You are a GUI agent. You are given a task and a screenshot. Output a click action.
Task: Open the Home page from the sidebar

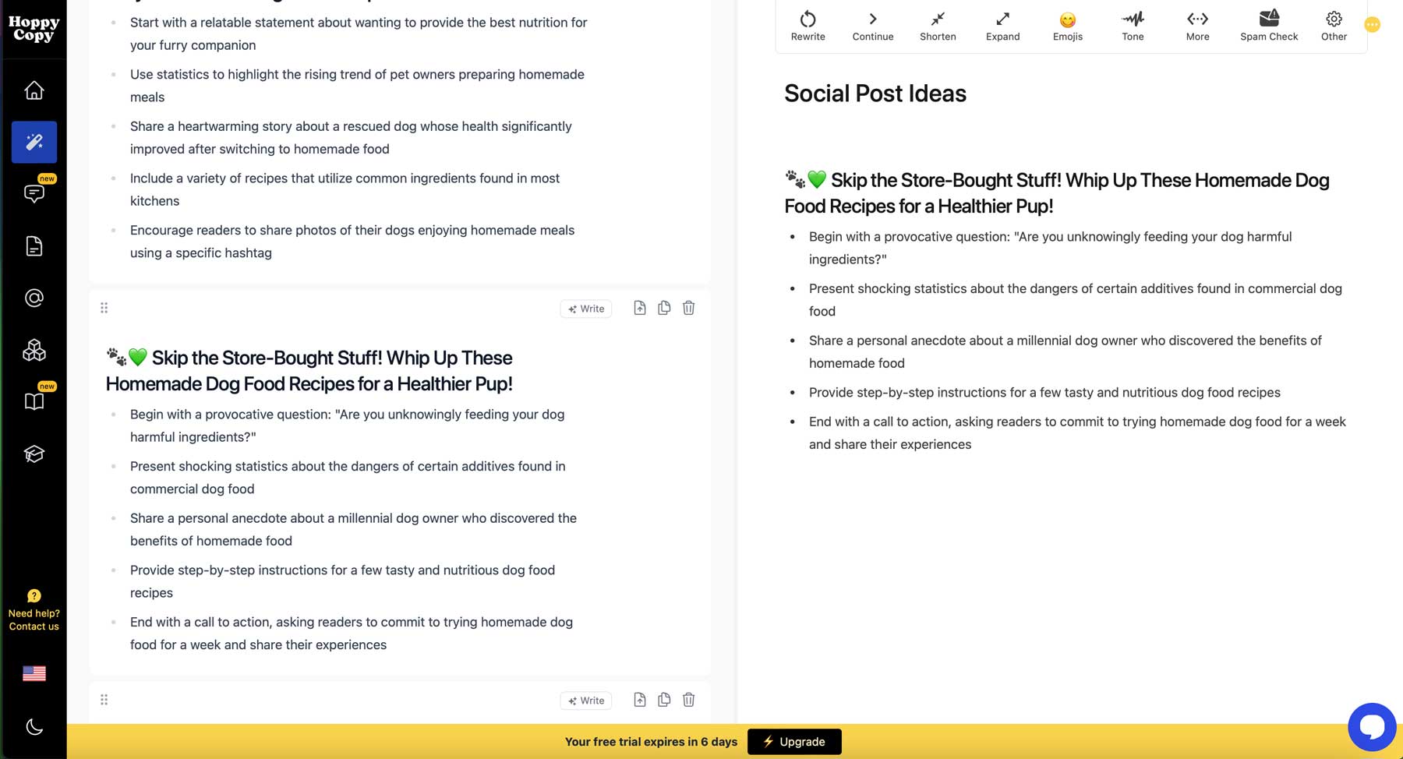(34, 90)
